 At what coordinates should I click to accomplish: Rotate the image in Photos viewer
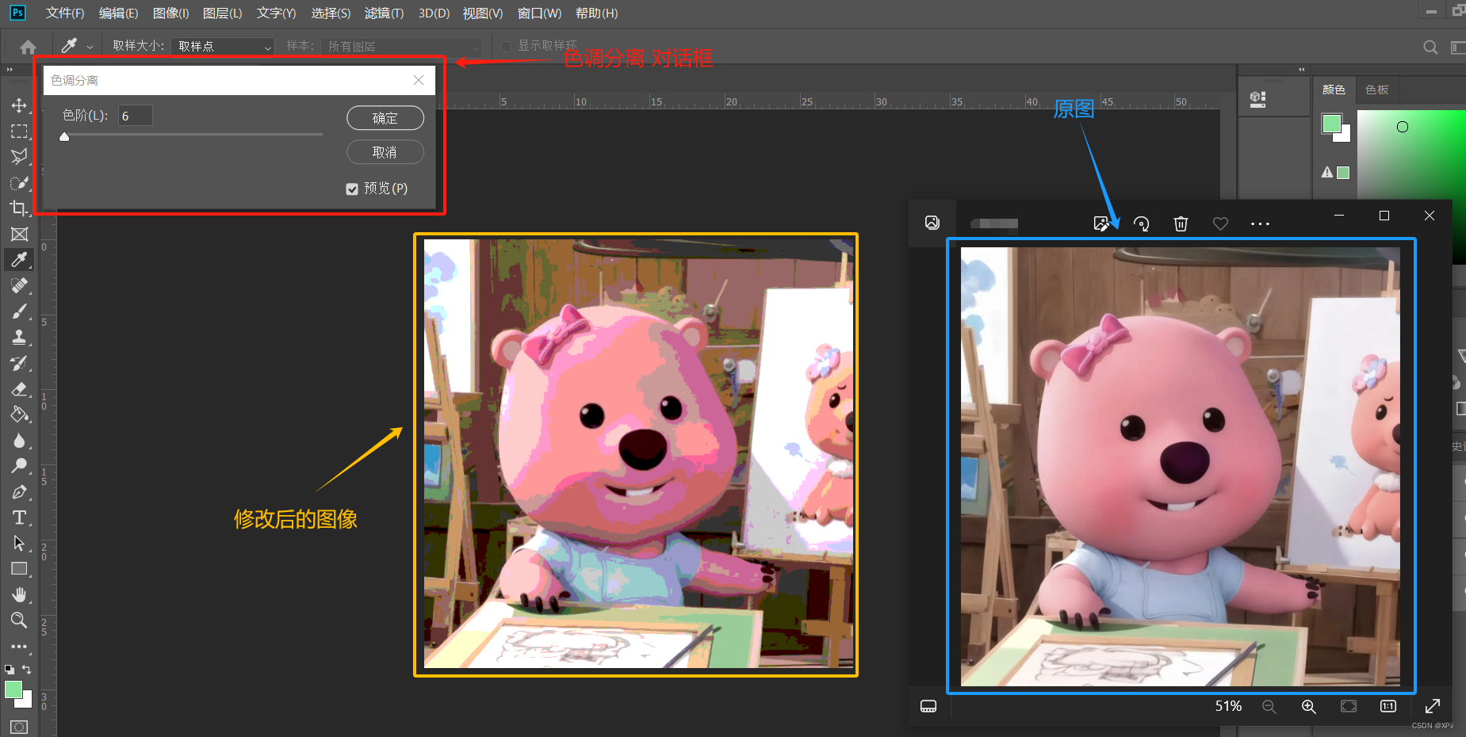pyautogui.click(x=1141, y=223)
